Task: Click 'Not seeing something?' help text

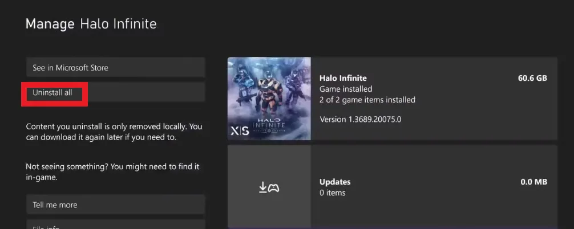Action: tap(112, 172)
